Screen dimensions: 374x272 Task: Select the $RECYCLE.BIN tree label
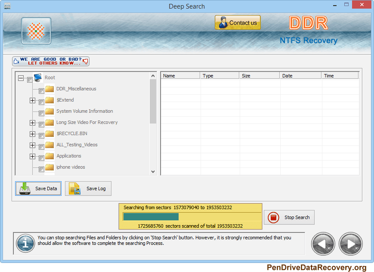click(x=72, y=133)
